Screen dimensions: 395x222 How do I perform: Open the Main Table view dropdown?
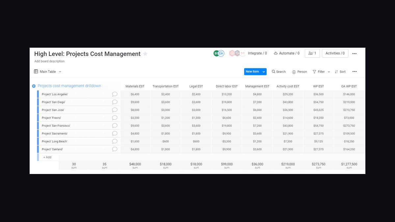(x=48, y=72)
